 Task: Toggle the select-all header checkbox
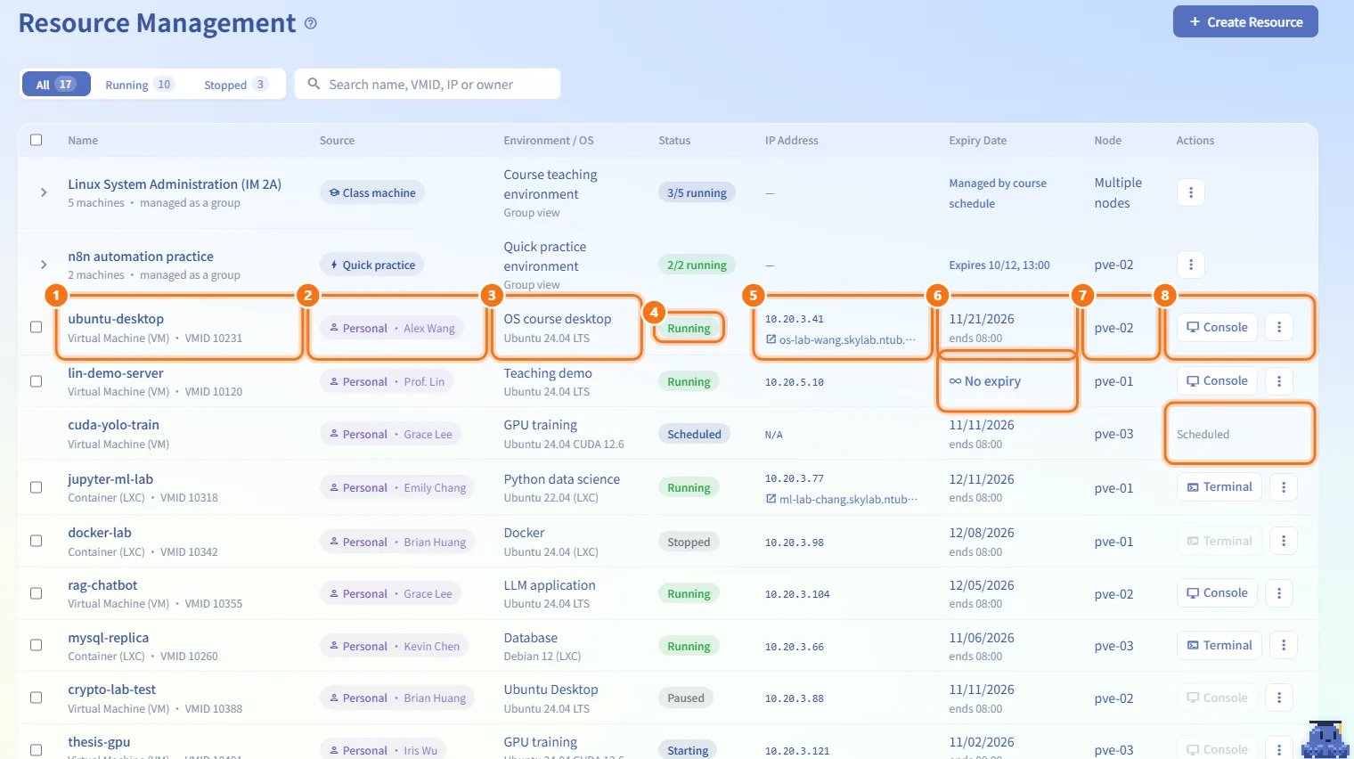point(37,140)
